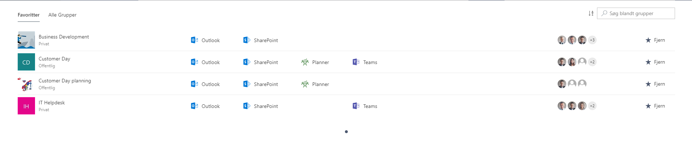The height and width of the screenshot is (145, 692).
Task: Focus the Søg blandt grupper search field
Action: [x=636, y=13]
